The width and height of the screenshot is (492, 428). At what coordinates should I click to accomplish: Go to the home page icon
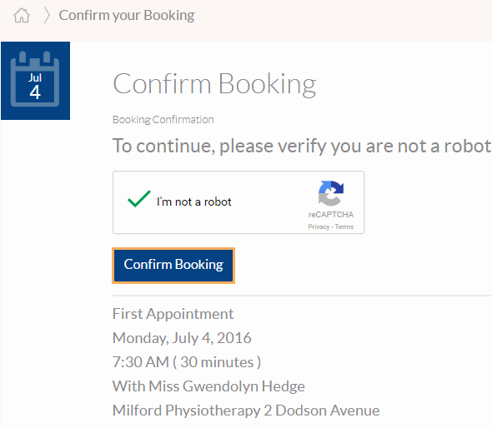tap(22, 15)
